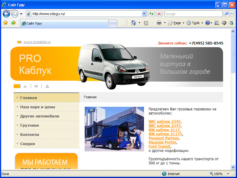
Task: Expand the zoom level dropdown arrow
Action: click(x=228, y=174)
